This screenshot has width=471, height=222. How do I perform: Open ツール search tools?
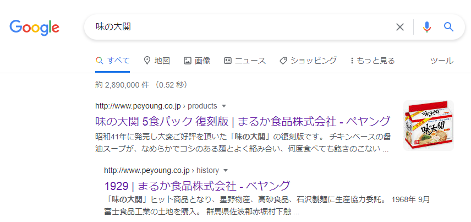coord(442,61)
